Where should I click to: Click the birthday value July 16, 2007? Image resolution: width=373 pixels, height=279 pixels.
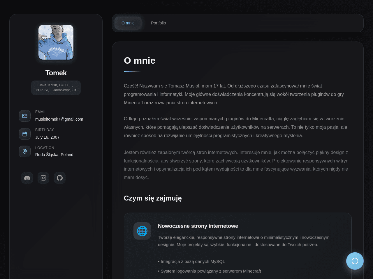[x=47, y=137]
